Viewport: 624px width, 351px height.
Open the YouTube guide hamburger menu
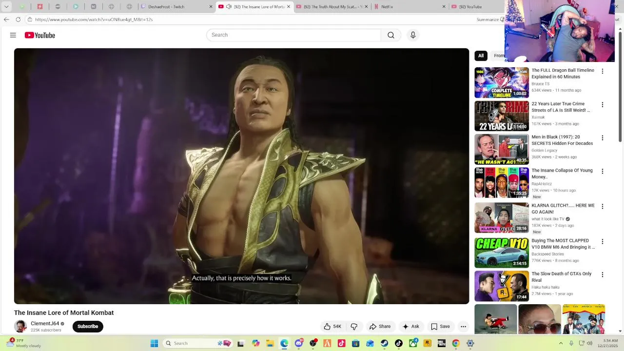(x=13, y=35)
